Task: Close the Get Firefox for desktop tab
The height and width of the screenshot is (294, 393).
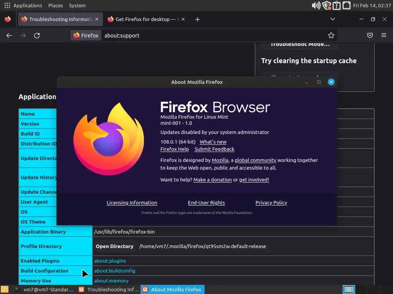Action: (x=183, y=19)
